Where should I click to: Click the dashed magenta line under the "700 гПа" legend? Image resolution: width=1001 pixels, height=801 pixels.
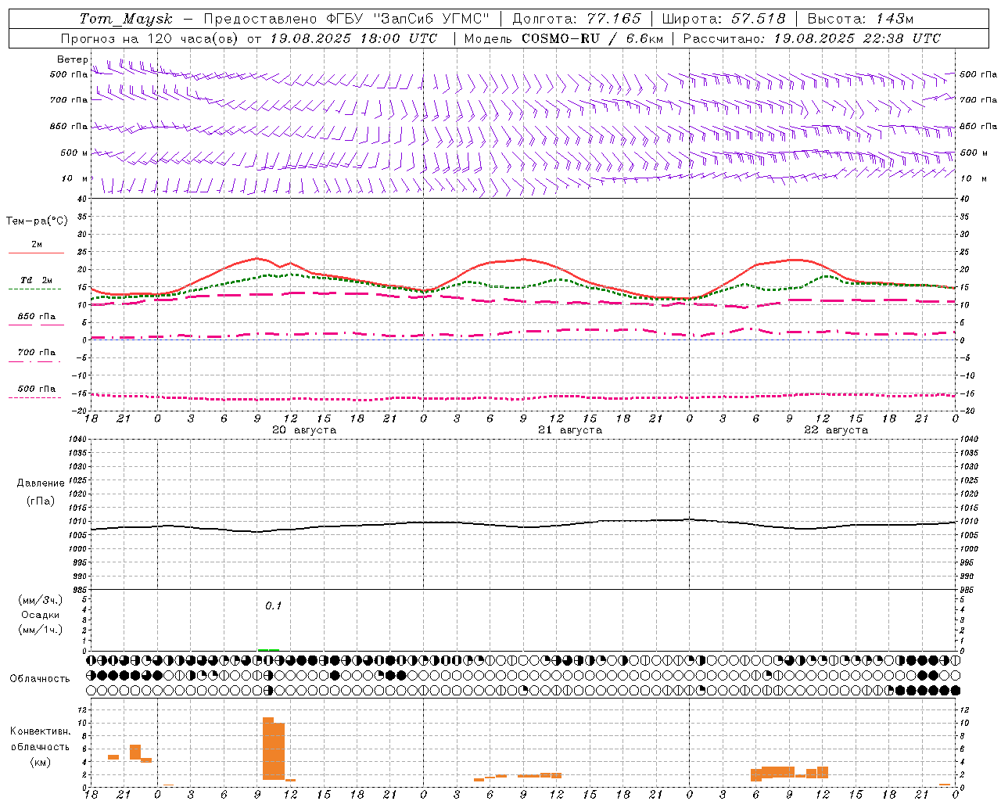coord(34,361)
